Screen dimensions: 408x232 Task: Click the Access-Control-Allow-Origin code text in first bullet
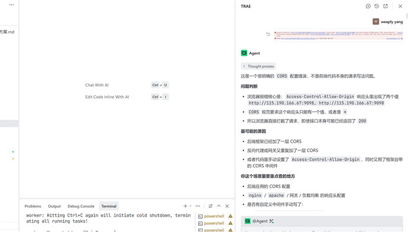click(320, 96)
